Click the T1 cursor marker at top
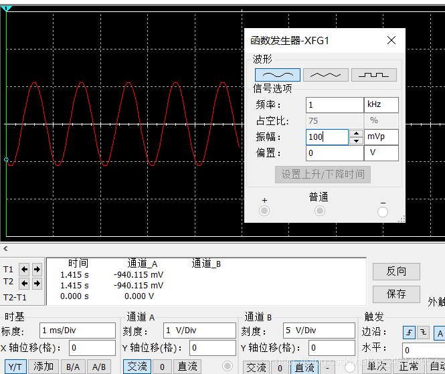445x374 pixels. pos(6,9)
